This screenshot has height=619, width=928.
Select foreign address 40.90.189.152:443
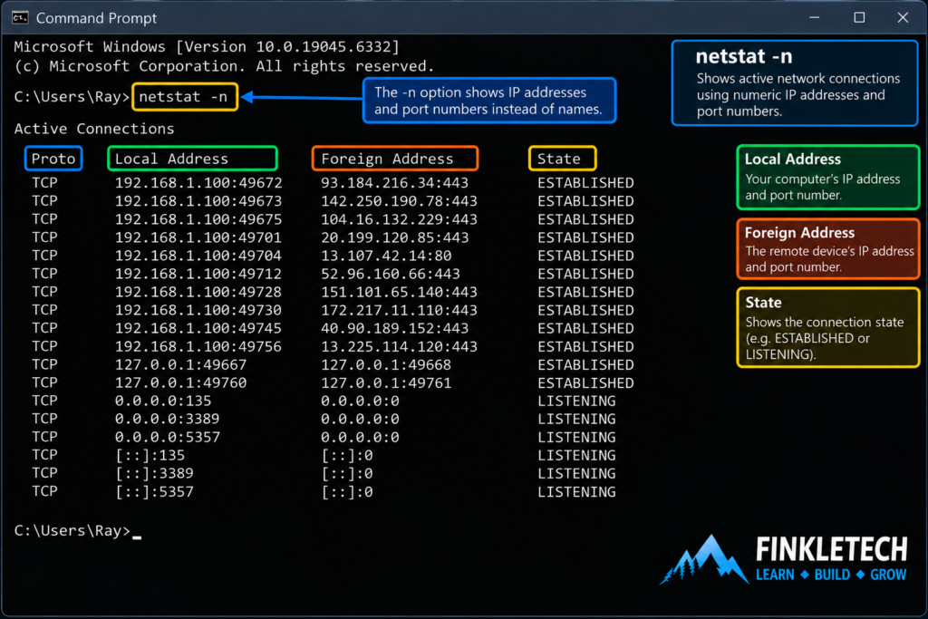(395, 328)
